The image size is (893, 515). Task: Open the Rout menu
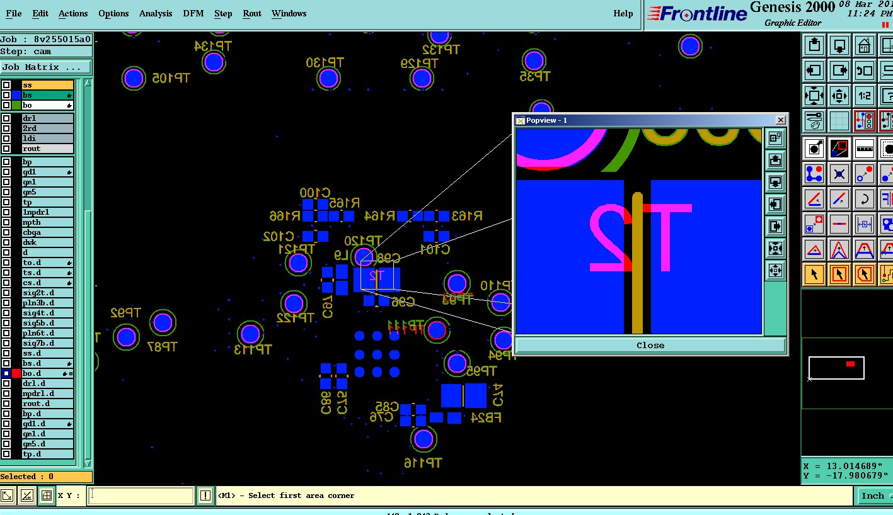pos(252,13)
